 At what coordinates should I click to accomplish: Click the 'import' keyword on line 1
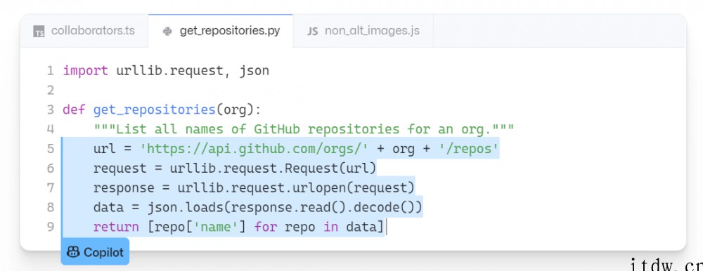85,71
